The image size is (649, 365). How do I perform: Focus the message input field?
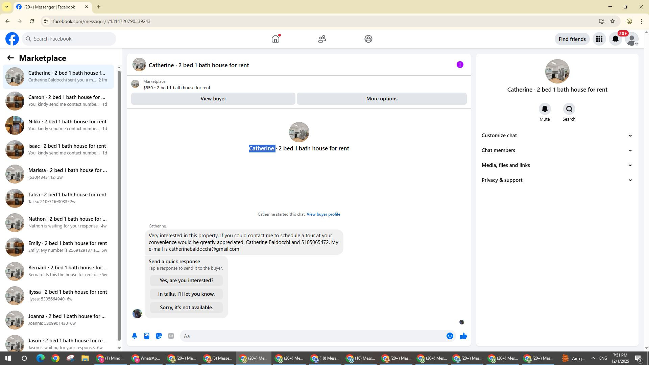(x=313, y=336)
